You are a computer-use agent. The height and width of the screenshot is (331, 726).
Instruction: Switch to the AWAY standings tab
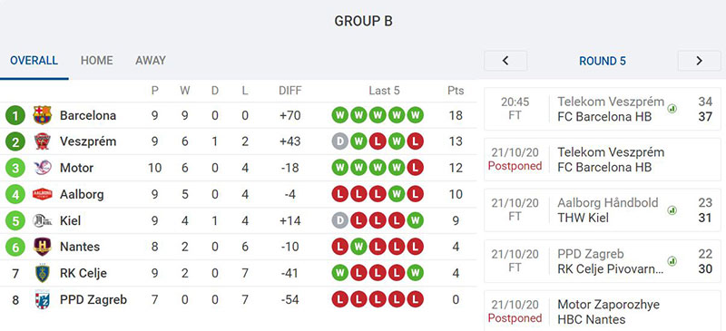coord(151,61)
